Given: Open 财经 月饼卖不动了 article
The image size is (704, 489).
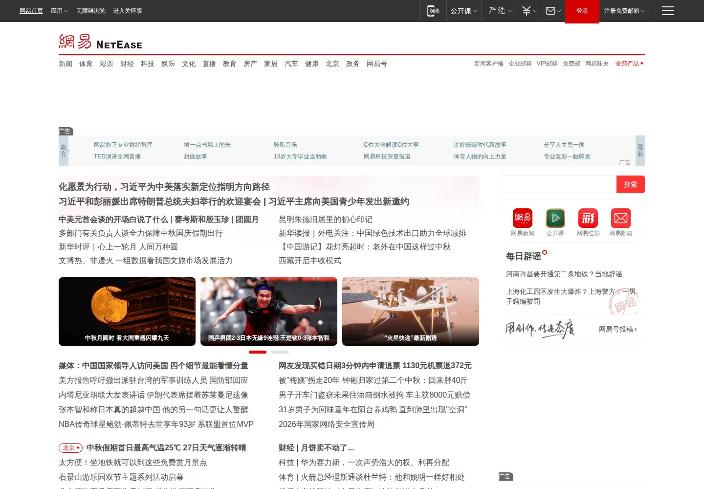Looking at the screenshot, I should tap(316, 448).
